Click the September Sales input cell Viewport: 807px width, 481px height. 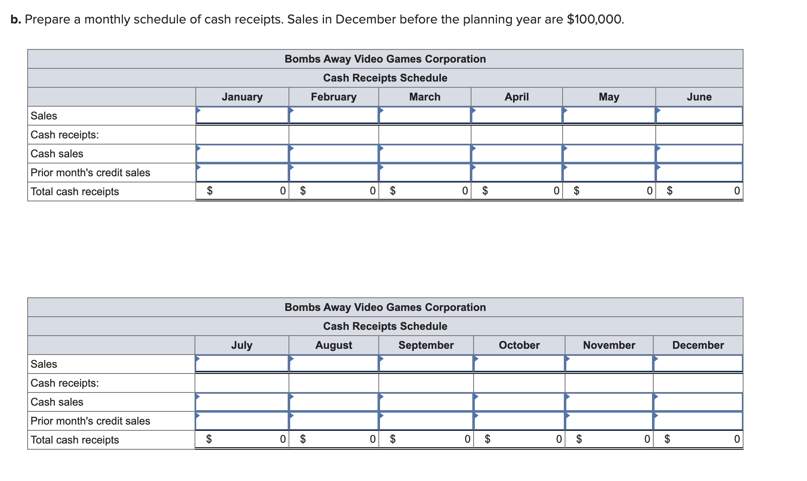pyautogui.click(x=426, y=364)
